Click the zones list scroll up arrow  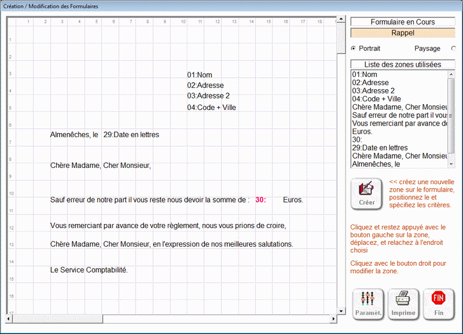click(x=451, y=74)
